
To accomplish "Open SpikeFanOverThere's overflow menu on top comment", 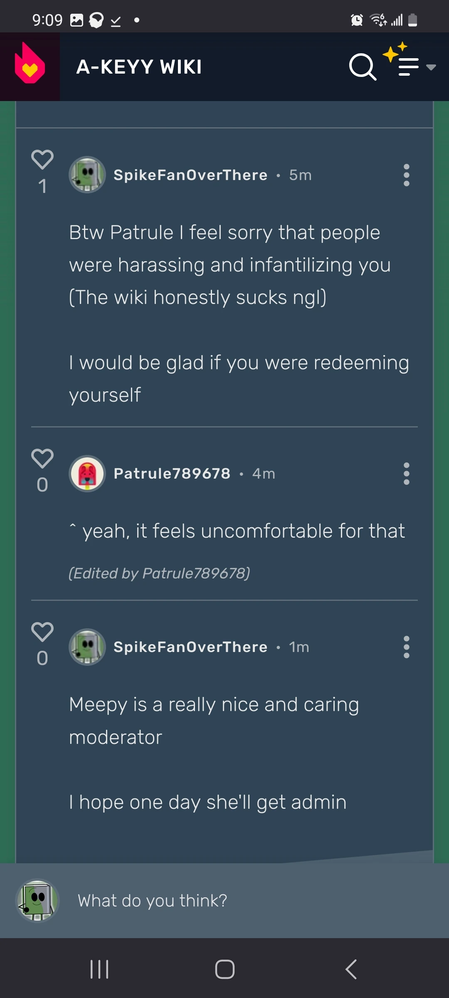I will (x=406, y=175).
